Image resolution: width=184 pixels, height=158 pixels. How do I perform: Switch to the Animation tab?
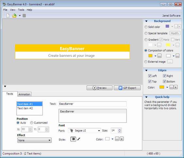tap(24, 94)
